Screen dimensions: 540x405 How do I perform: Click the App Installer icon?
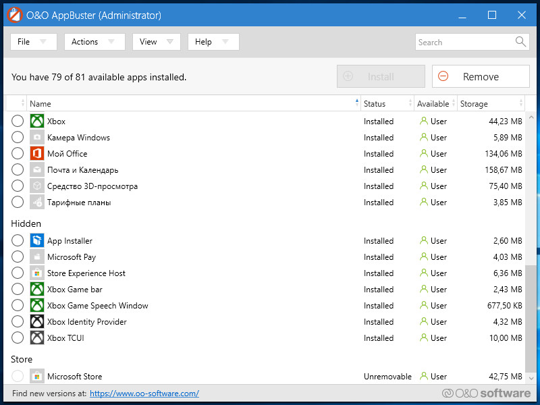coord(37,240)
